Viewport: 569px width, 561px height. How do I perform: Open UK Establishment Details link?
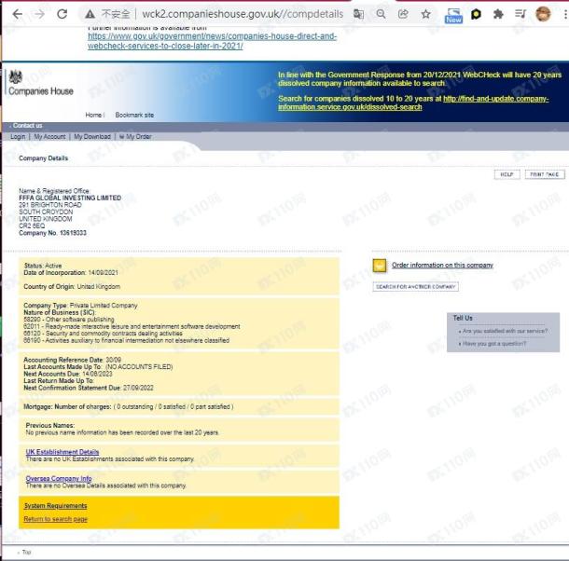coord(62,452)
